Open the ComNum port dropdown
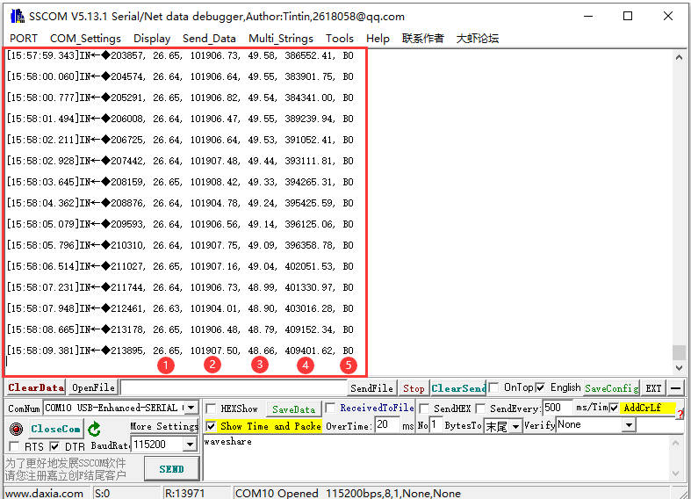The height and width of the screenshot is (499, 691). [191, 408]
